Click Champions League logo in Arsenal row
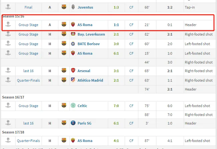 point(8,70)
